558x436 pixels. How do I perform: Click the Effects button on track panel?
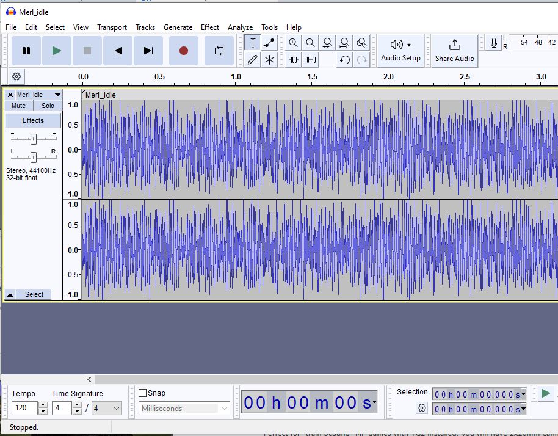33,120
